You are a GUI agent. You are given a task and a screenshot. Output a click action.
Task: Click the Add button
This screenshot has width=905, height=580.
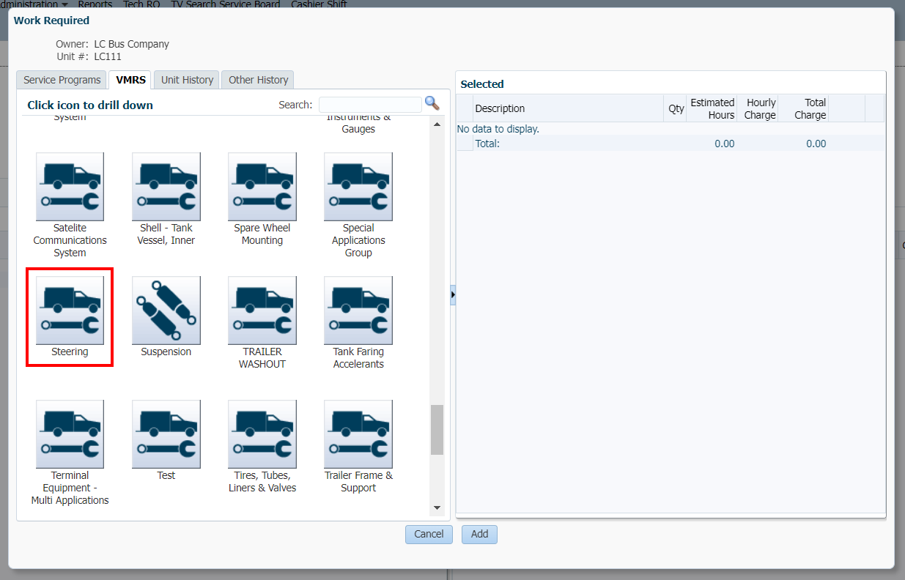pos(480,535)
